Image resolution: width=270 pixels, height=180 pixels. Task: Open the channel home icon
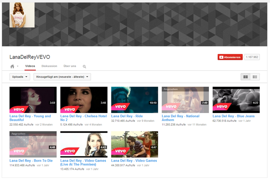[12, 67]
